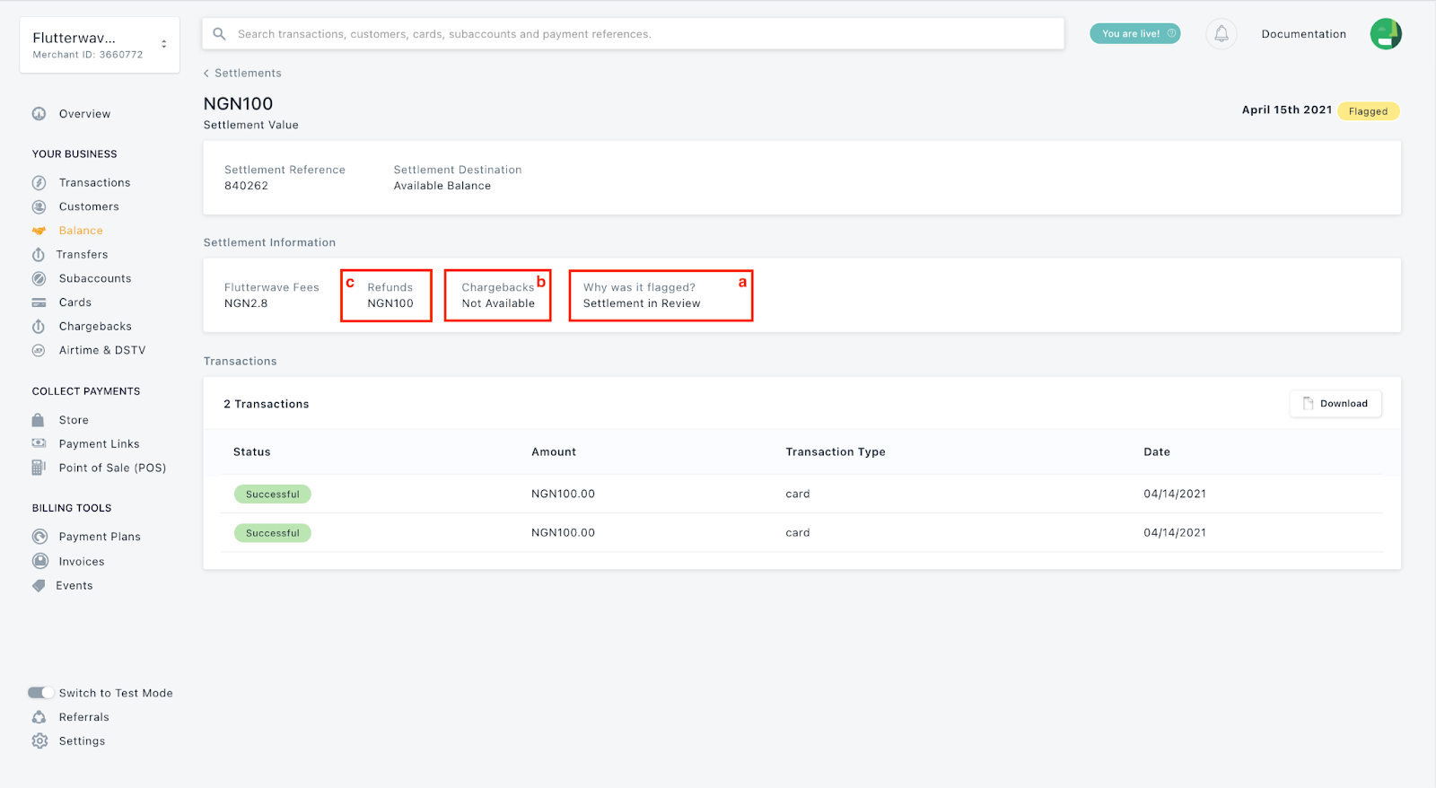Screen dimensions: 1436x788
Task: Select second Successful transaction row
Action: click(x=802, y=533)
